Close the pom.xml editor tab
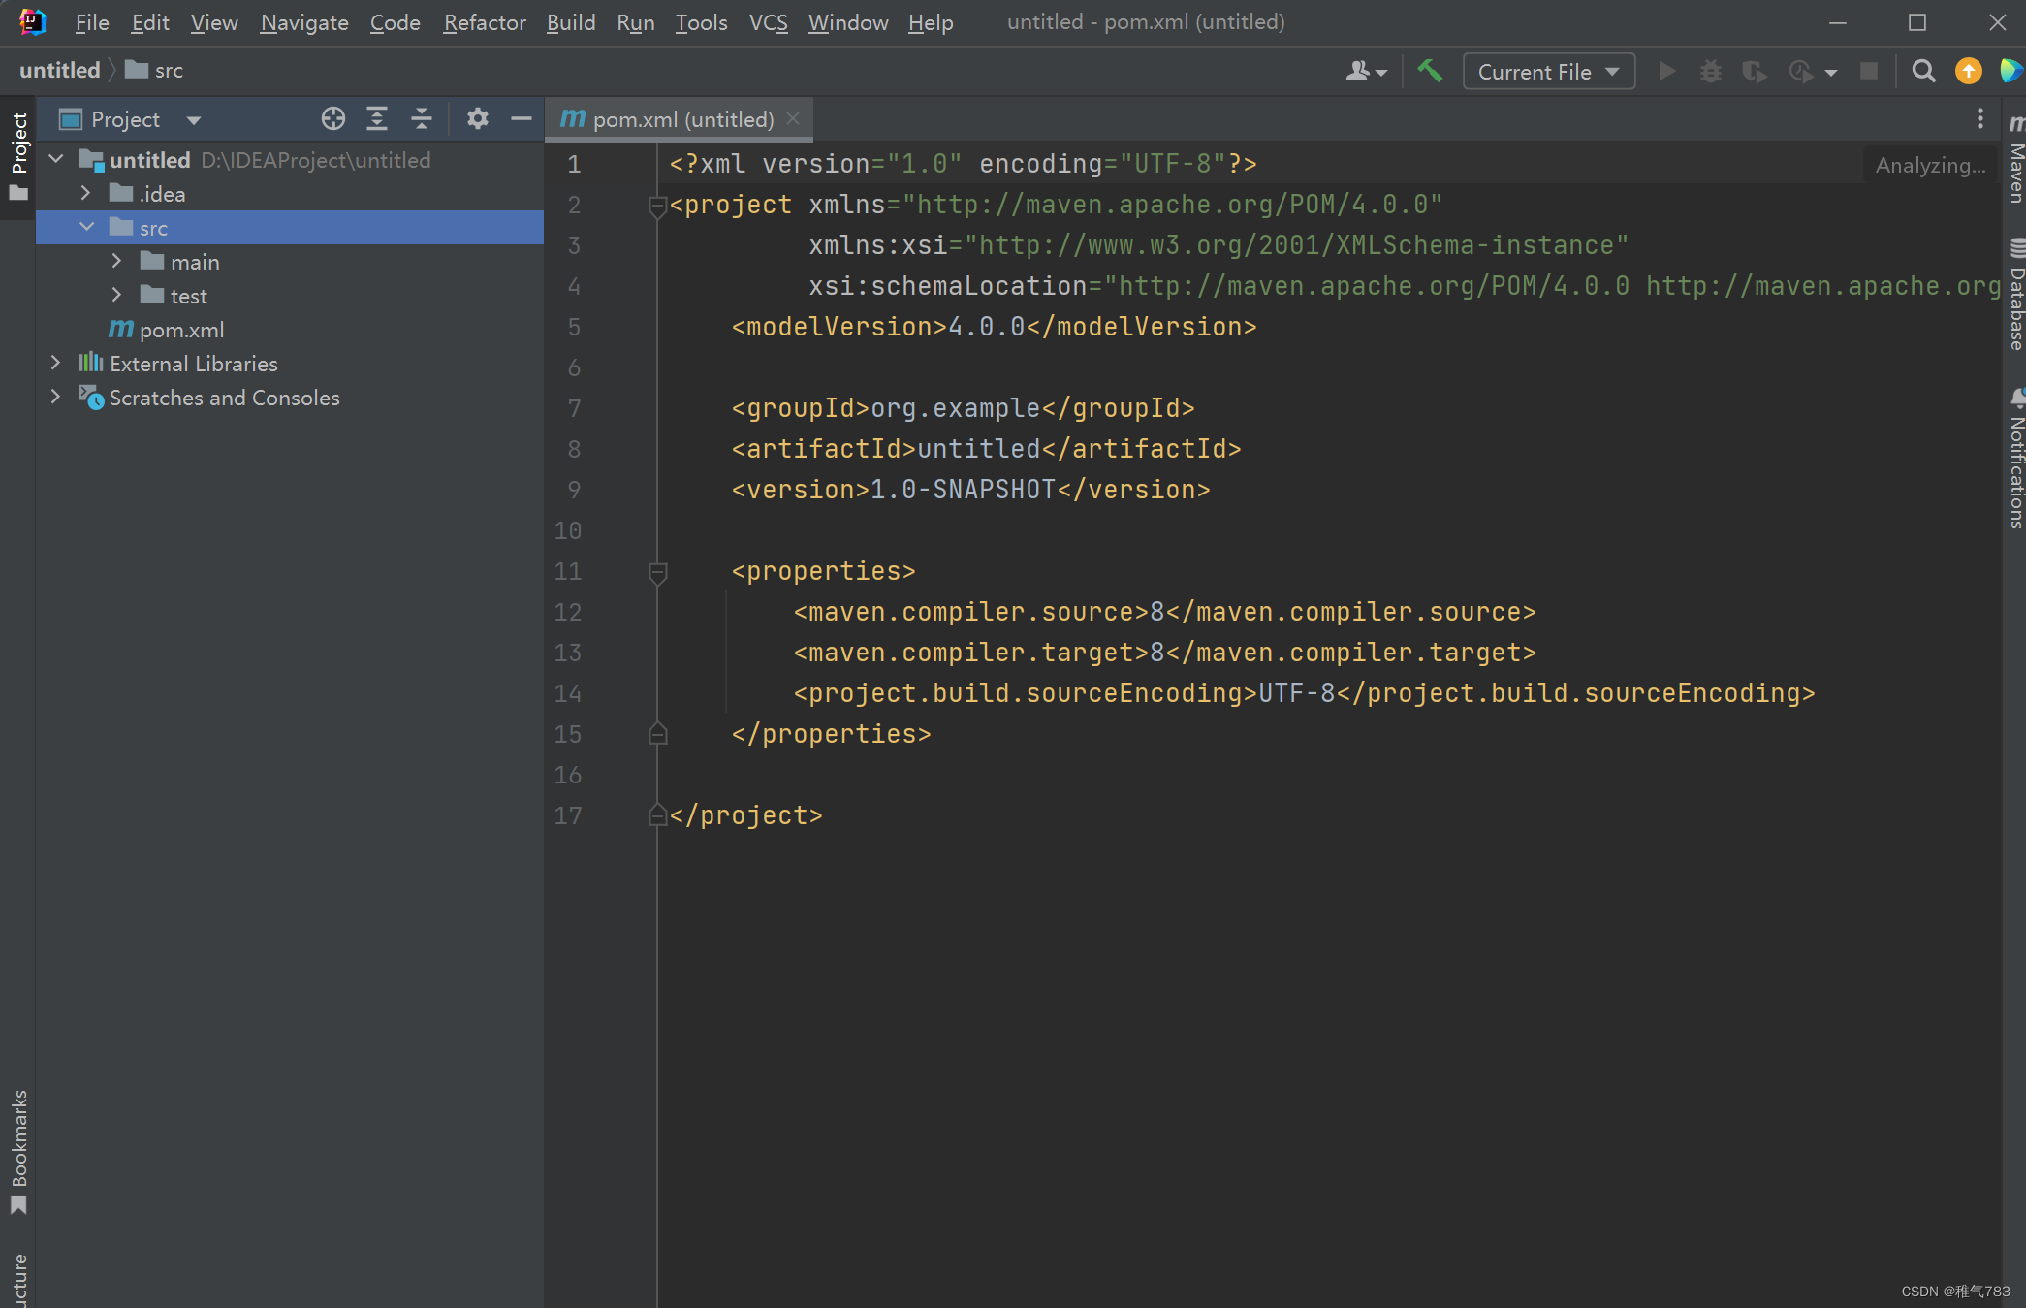 click(x=793, y=118)
